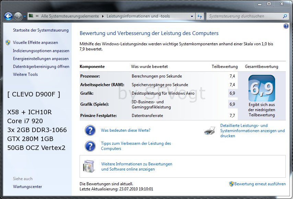Open 'Alle Systemsteuerungselemente' breadcrumb

coord(70,16)
